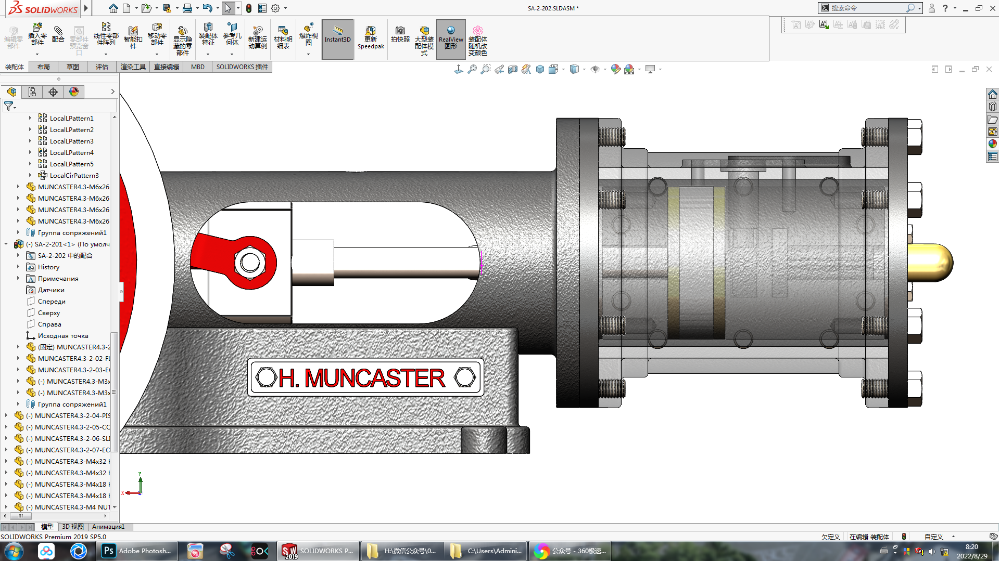Open the MBD tab
Viewport: 999px width, 561px height.
click(198, 67)
